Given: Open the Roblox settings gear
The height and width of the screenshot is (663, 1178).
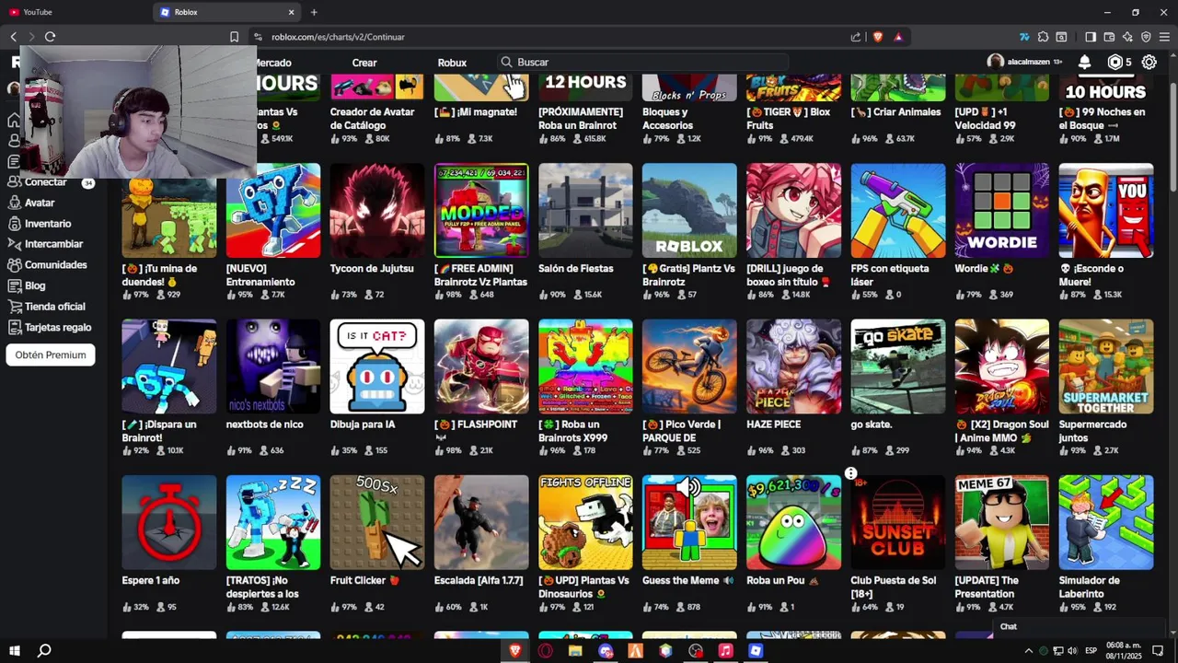Looking at the screenshot, I should point(1149,62).
